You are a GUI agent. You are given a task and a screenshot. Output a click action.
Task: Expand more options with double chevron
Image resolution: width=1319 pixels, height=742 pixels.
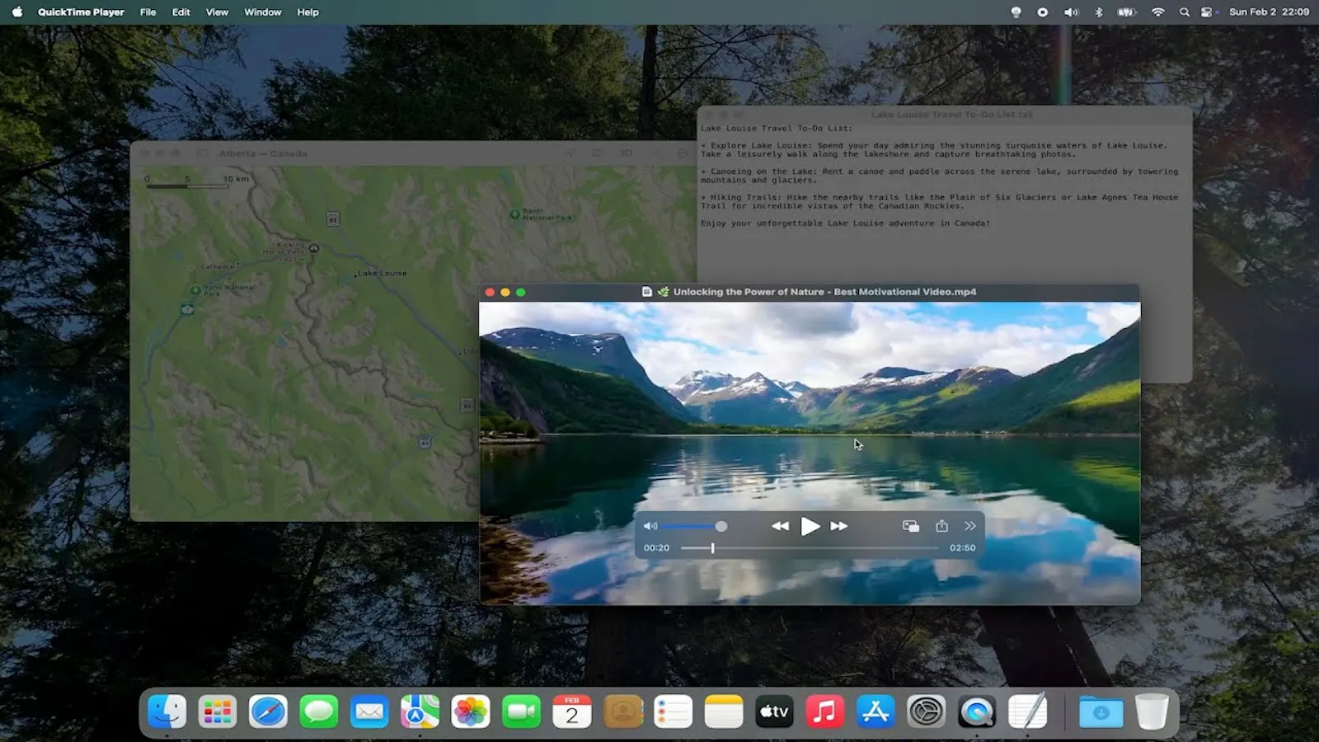[x=970, y=526]
